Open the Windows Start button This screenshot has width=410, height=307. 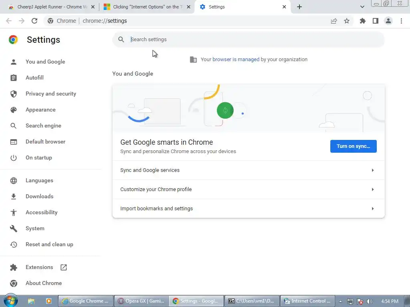10,301
